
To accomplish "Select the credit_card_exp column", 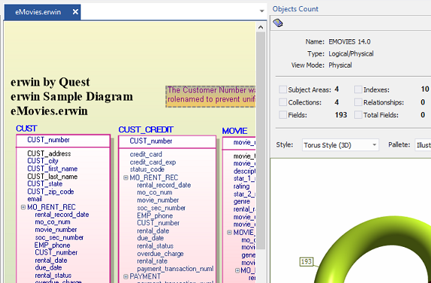I will click(153, 163).
